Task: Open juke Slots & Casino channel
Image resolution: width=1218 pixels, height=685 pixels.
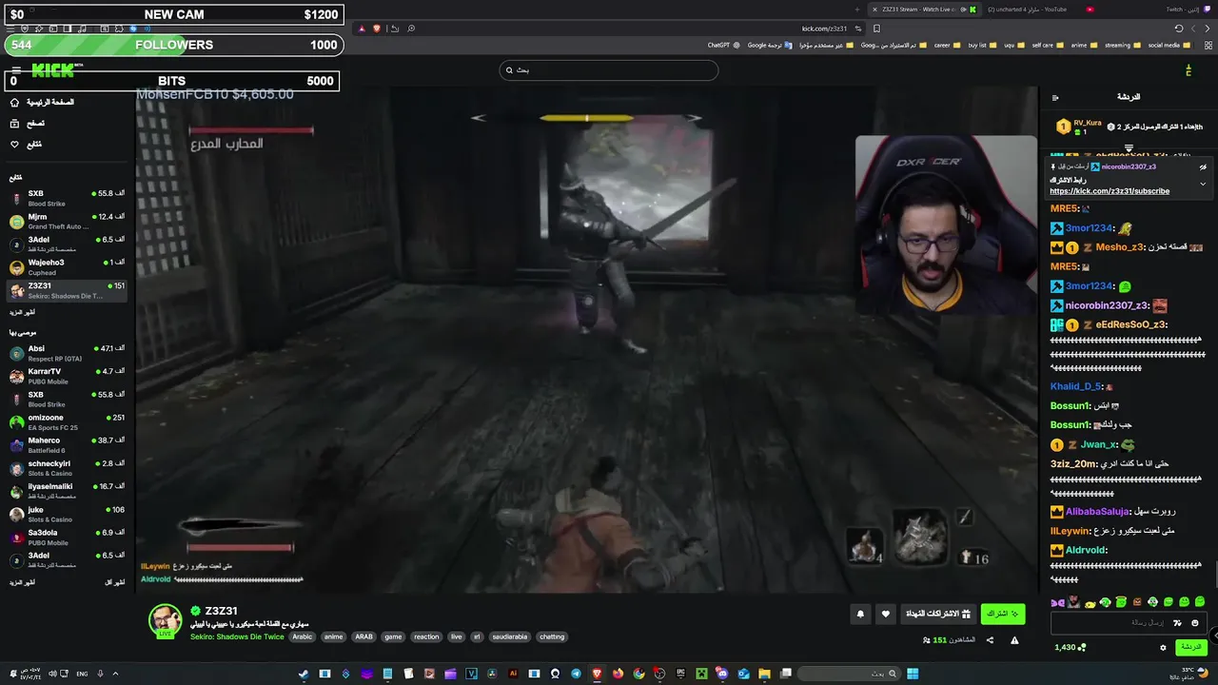Action: point(67,514)
